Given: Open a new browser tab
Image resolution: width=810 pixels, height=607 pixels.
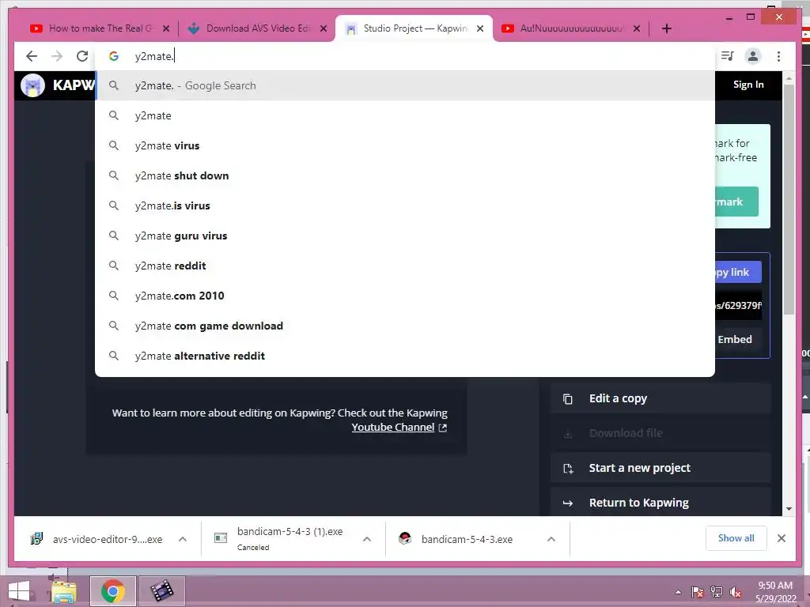Looking at the screenshot, I should [x=666, y=28].
